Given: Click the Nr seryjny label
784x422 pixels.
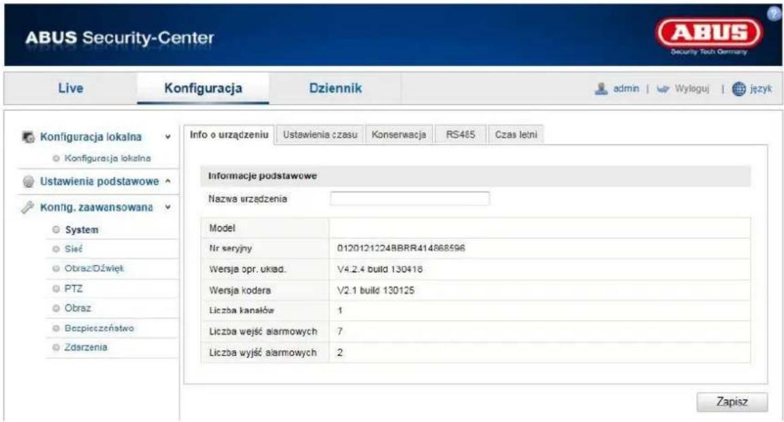Looking at the screenshot, I should coord(230,248).
